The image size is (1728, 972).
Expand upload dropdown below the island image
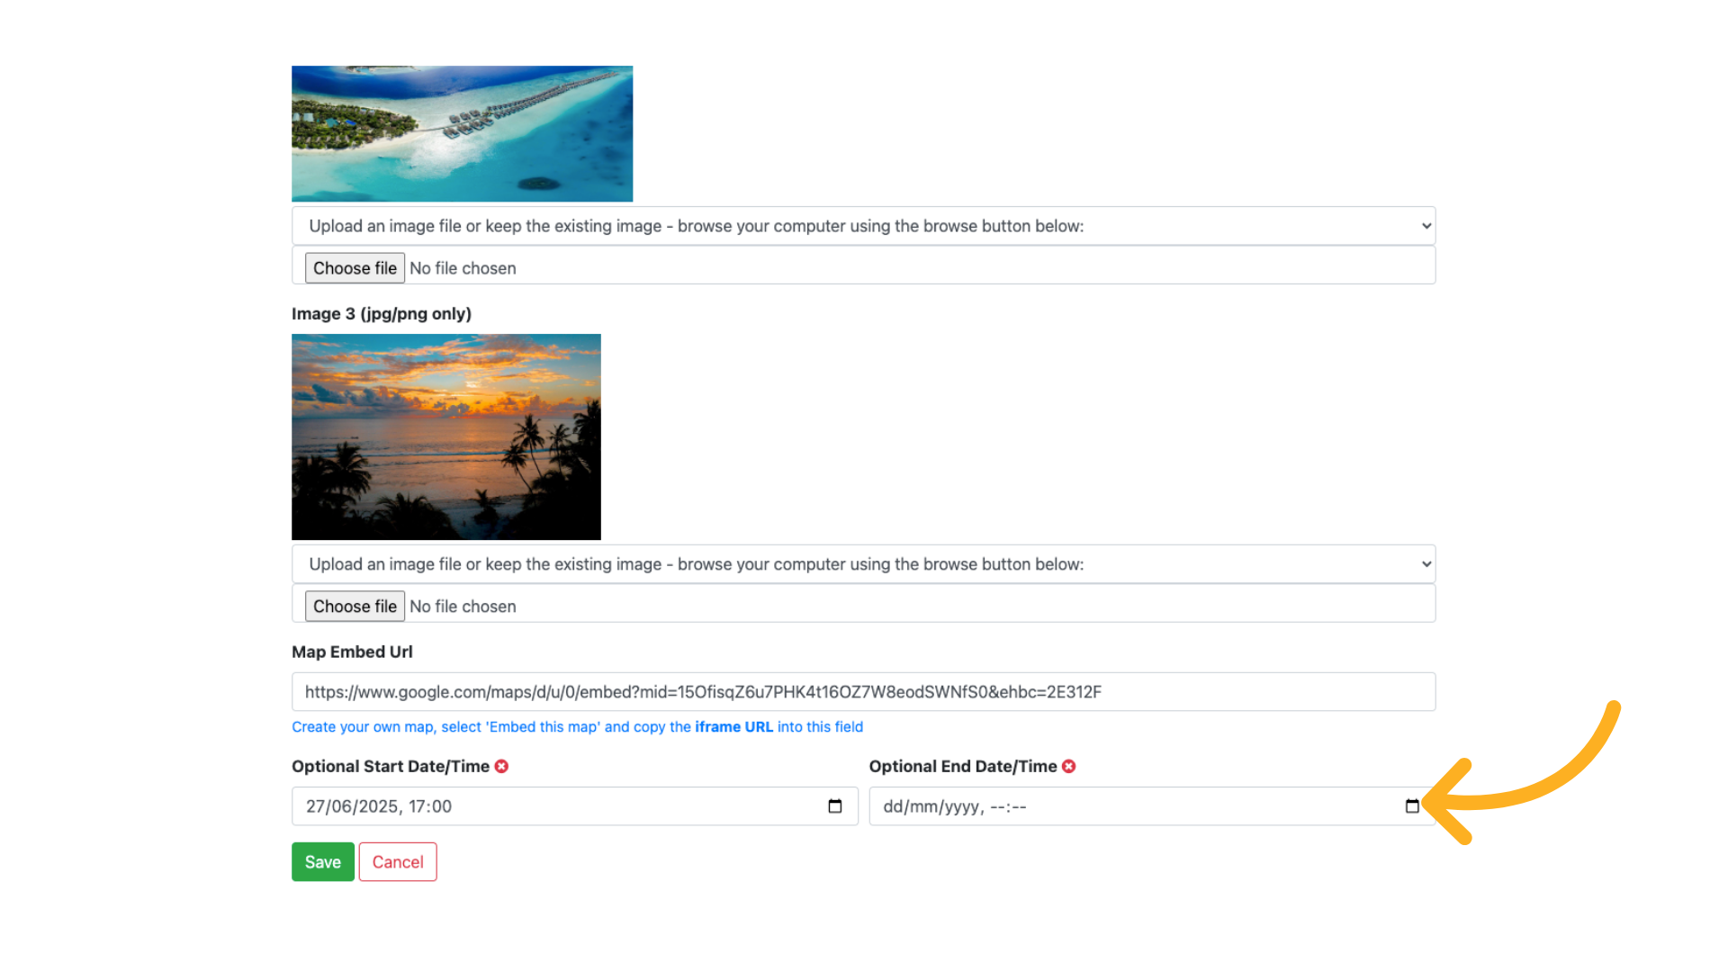[x=862, y=226]
